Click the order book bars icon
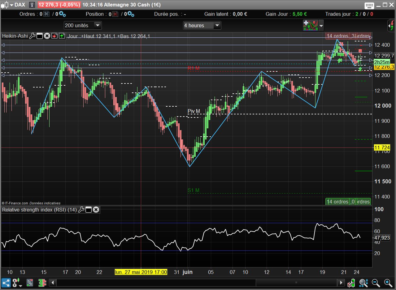This screenshot has width=396, height=290. click(42, 282)
